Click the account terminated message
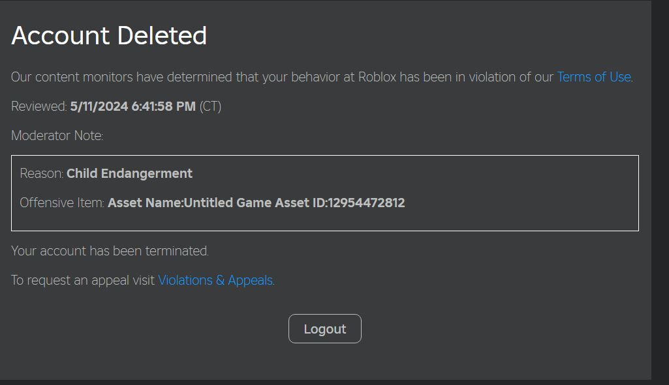Screen dimensions: 669x385 click(109, 251)
